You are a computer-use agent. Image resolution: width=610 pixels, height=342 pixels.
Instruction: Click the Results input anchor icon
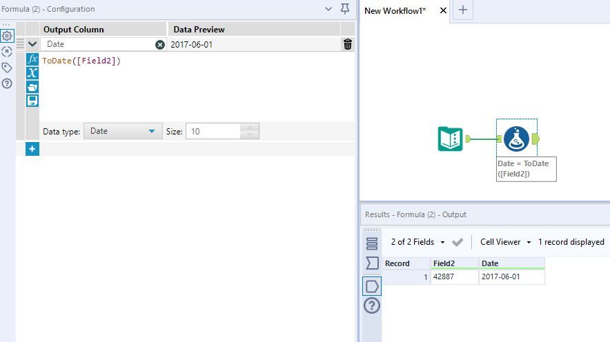point(372,263)
